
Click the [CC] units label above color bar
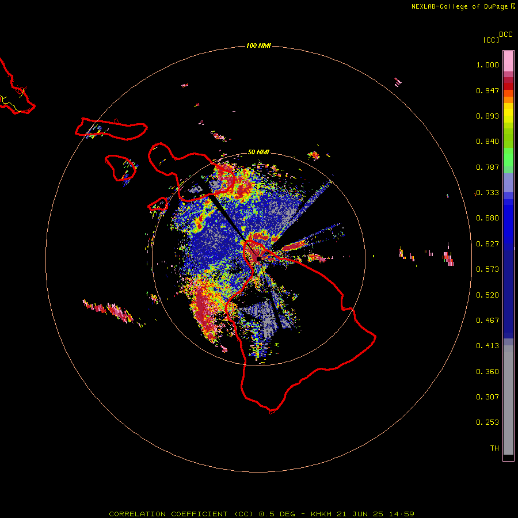491,40
